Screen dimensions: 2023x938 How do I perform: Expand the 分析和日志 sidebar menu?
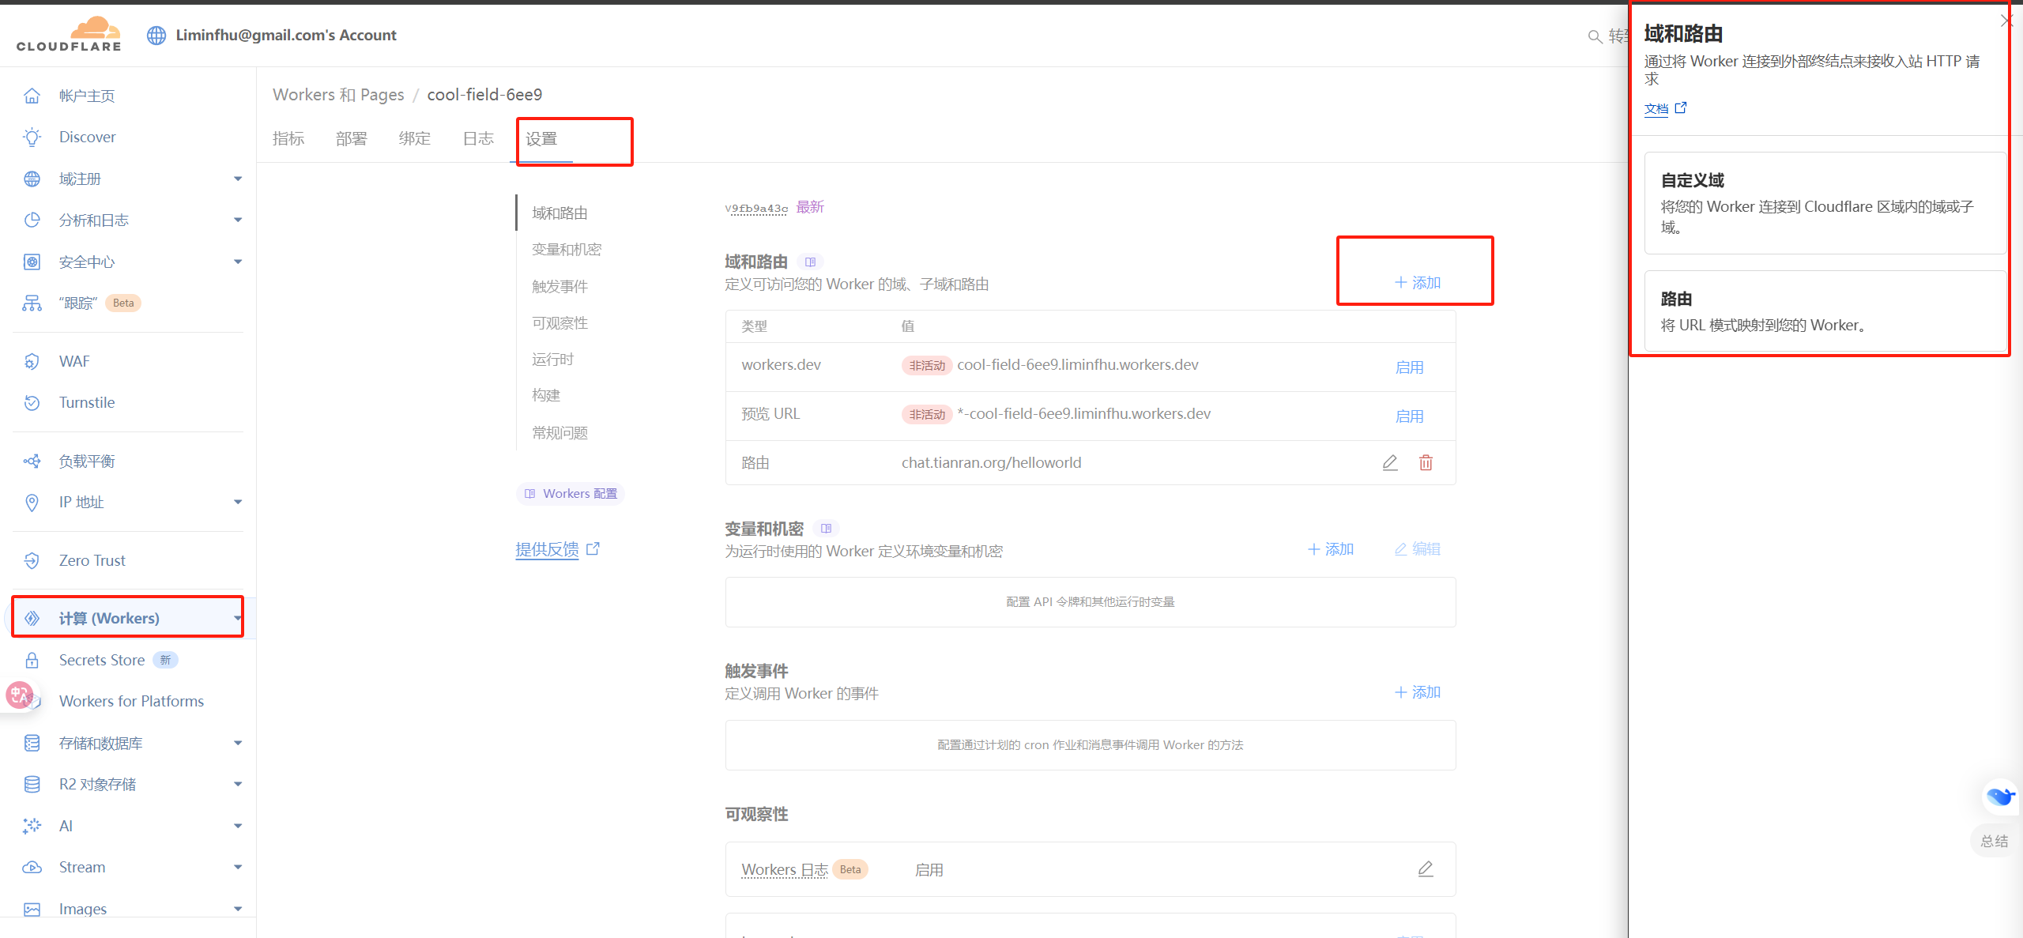click(238, 220)
